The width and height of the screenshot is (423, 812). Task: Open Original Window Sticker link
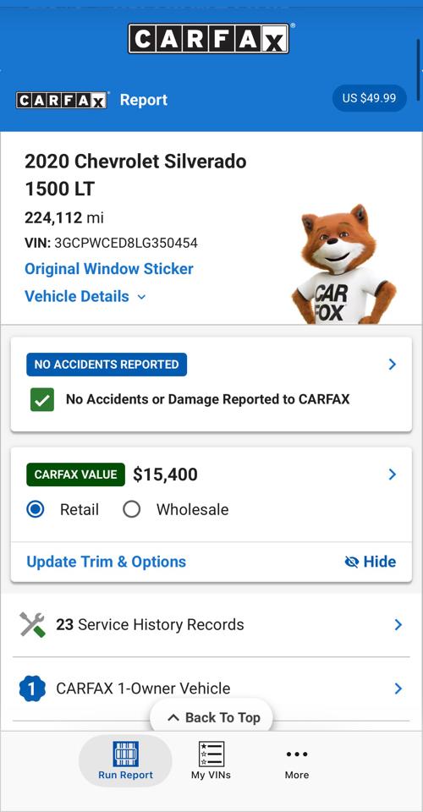[x=109, y=269]
